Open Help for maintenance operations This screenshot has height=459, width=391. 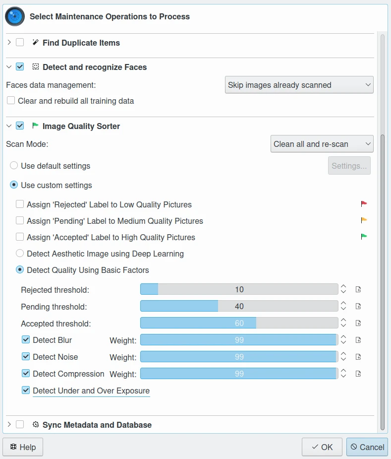point(23,447)
